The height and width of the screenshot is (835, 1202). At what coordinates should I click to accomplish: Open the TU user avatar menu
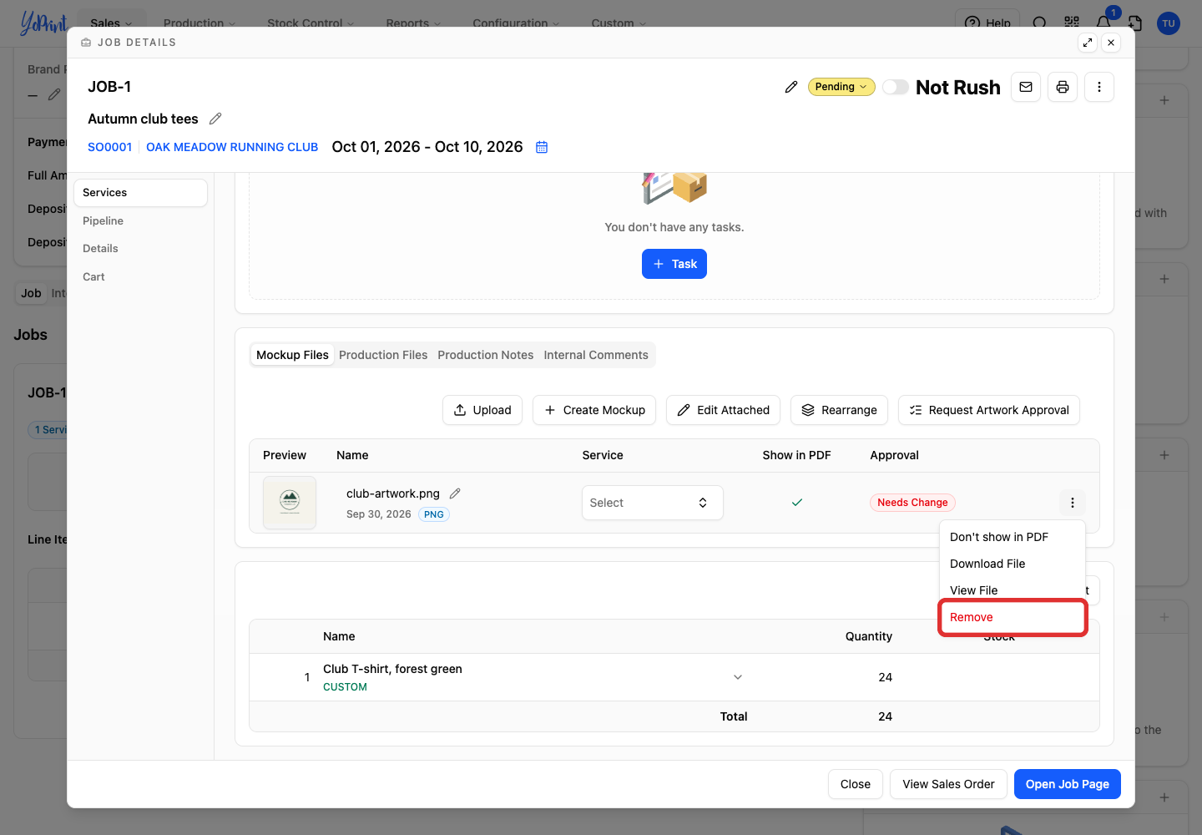pos(1169,23)
